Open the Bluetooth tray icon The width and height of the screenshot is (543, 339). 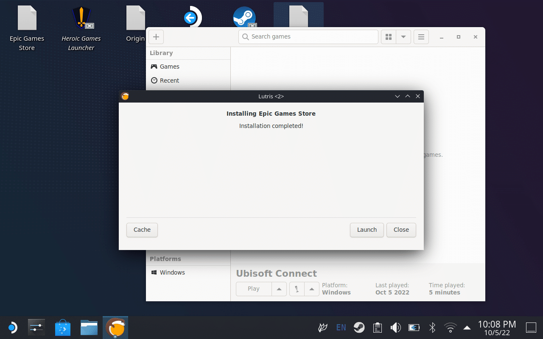[432, 328]
